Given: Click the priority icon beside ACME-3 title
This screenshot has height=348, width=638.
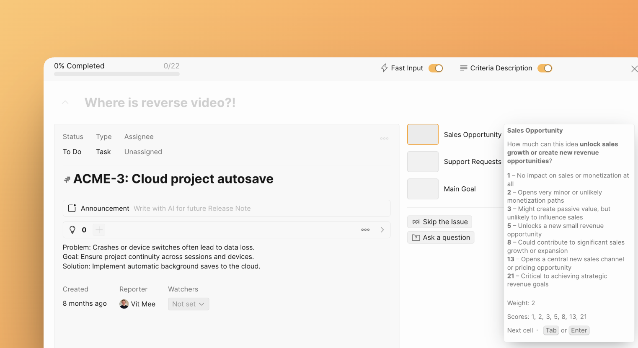Looking at the screenshot, I should [x=67, y=180].
